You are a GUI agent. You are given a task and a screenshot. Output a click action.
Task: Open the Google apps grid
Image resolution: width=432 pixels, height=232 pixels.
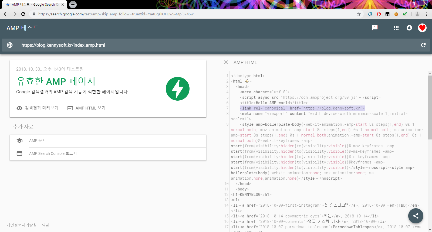(x=396, y=28)
